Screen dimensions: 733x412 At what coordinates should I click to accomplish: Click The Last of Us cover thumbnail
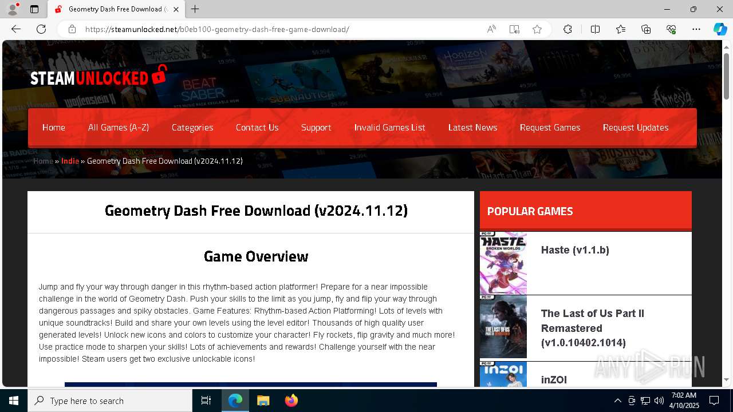(503, 327)
